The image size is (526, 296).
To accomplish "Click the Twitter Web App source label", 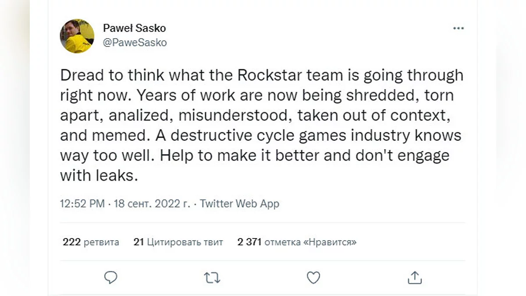I will click(239, 203).
